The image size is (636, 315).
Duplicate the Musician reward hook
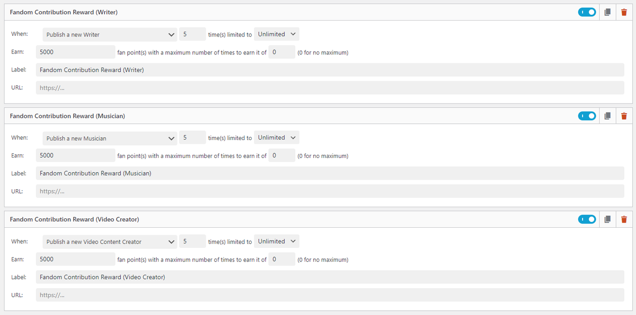[x=607, y=116]
